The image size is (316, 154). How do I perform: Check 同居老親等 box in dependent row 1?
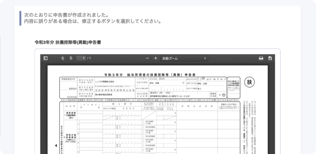pyautogui.click(x=143, y=121)
